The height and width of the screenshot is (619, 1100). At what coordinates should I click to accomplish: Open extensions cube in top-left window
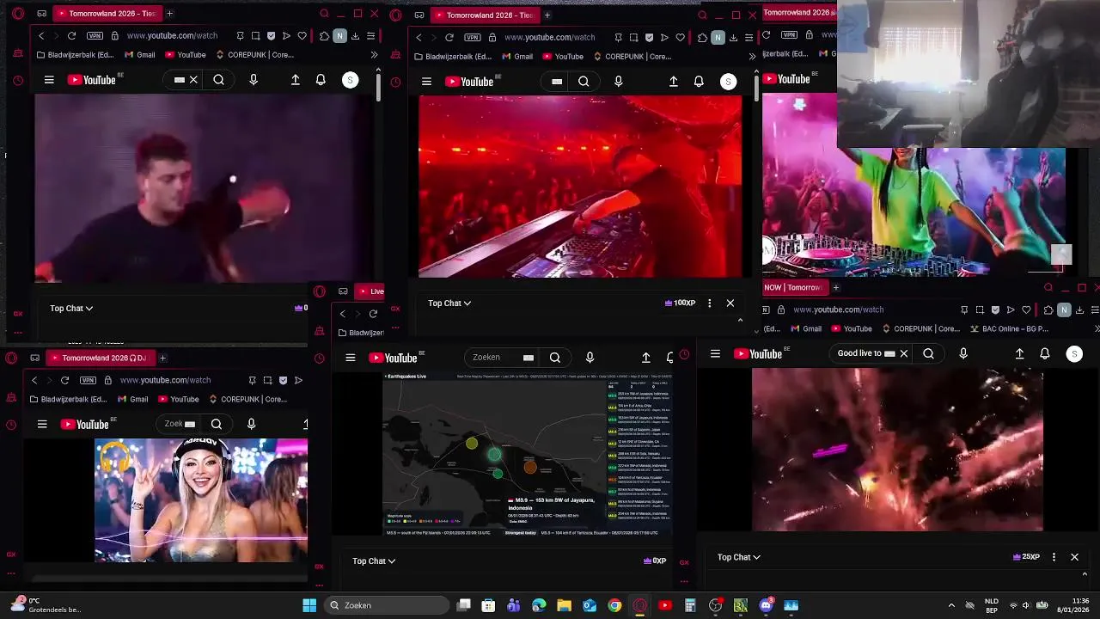(324, 36)
